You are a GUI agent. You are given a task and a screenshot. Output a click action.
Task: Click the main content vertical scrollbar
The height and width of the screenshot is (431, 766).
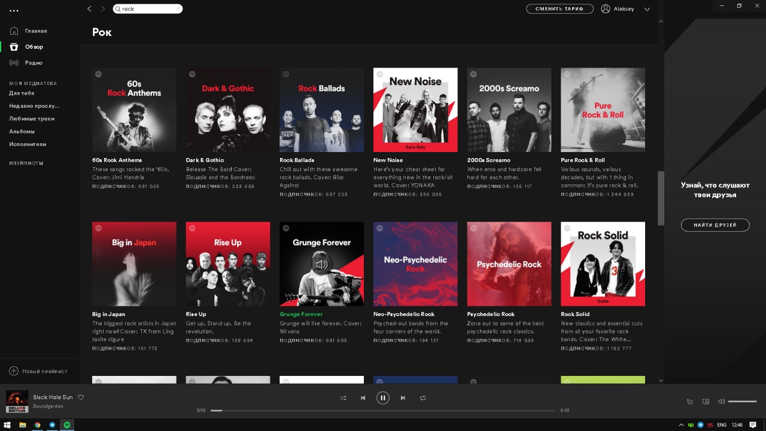coord(661,199)
